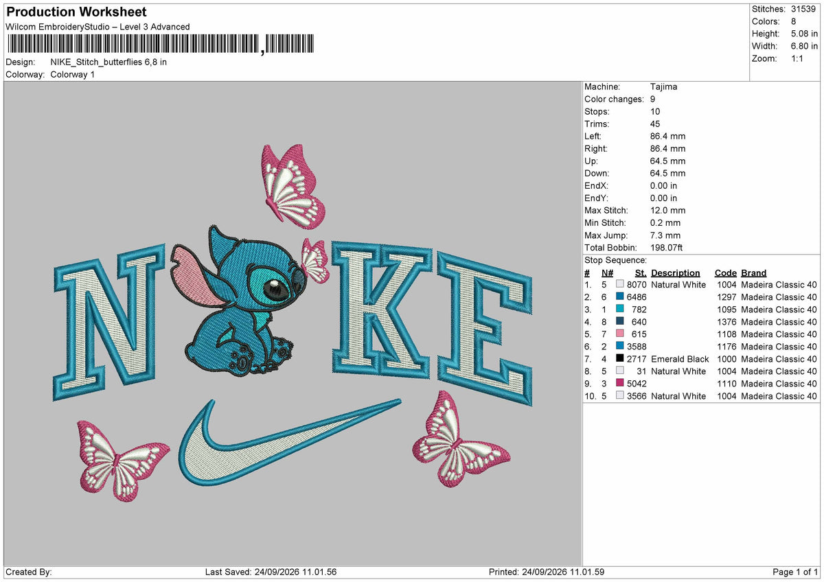Select the EndX value "0.00 in"
Image resolution: width=824 pixels, height=582 pixels.
(x=663, y=185)
